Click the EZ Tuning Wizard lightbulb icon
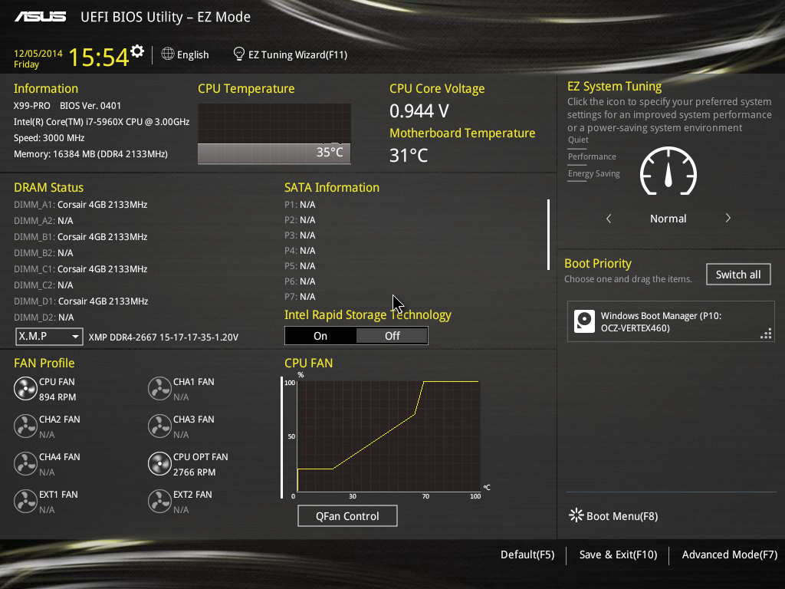 (x=239, y=54)
